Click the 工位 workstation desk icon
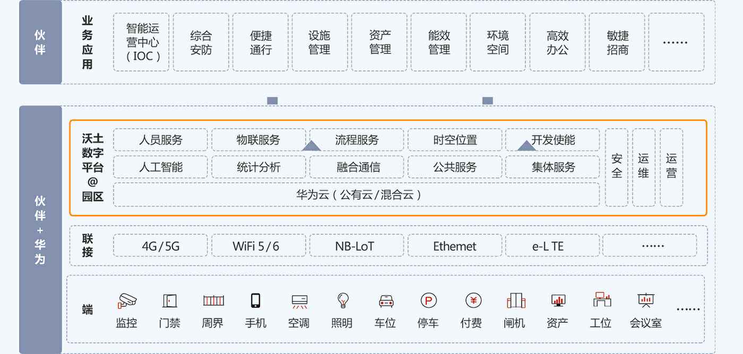 pos(602,300)
